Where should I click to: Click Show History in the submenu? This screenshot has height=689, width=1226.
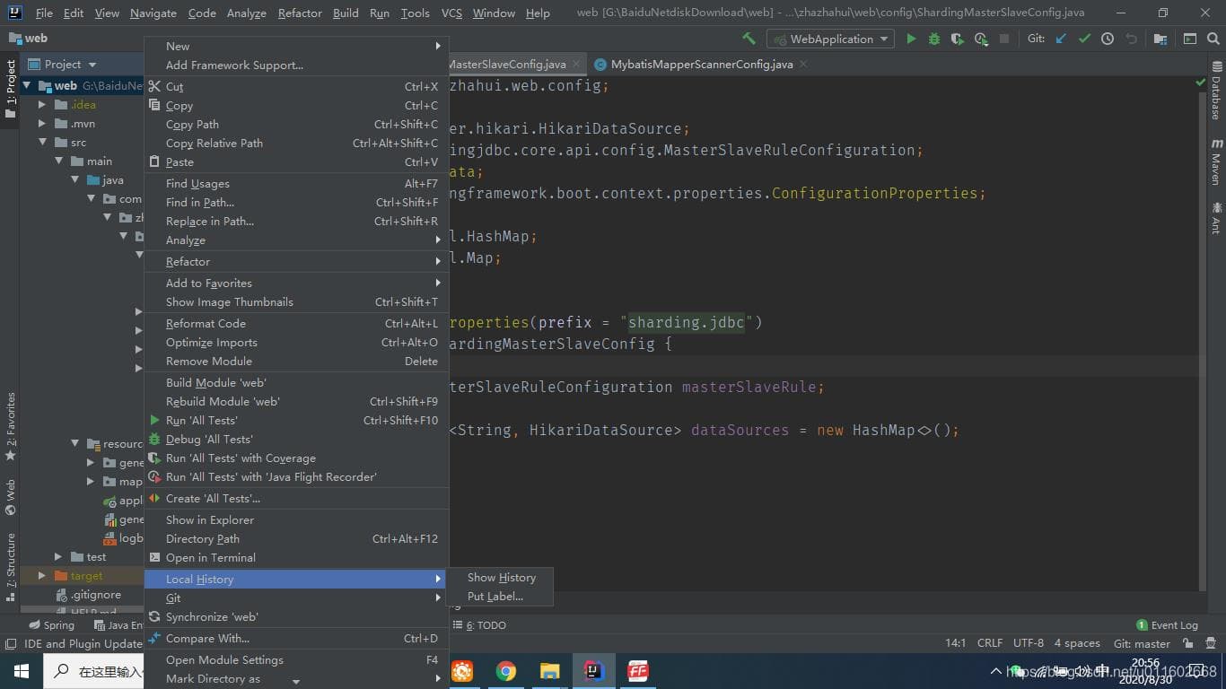click(501, 578)
